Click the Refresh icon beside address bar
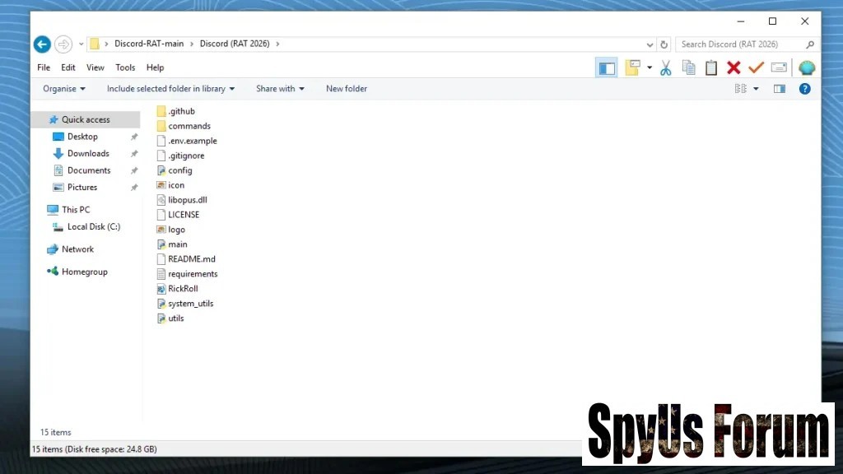This screenshot has height=474, width=843. click(x=664, y=44)
